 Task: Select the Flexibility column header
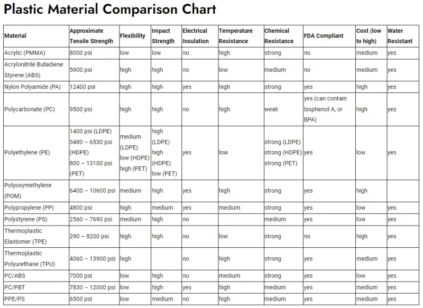[133, 36]
